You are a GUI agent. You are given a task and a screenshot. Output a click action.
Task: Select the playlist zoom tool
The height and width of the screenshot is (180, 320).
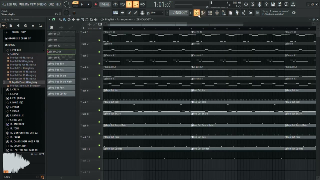pos(91,19)
